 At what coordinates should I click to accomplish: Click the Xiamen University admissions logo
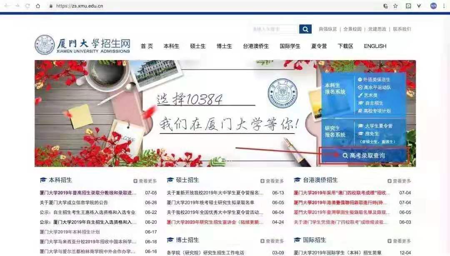point(82,45)
